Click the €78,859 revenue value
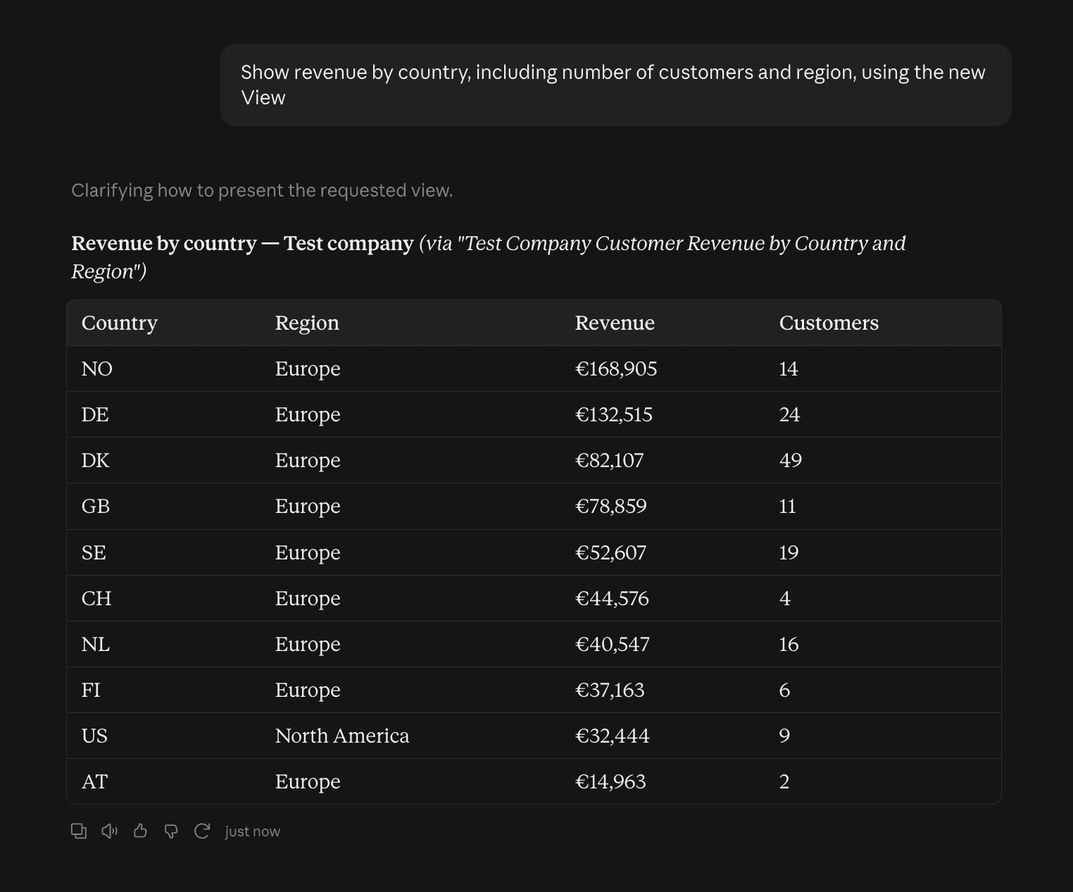The height and width of the screenshot is (892, 1073). (x=610, y=506)
